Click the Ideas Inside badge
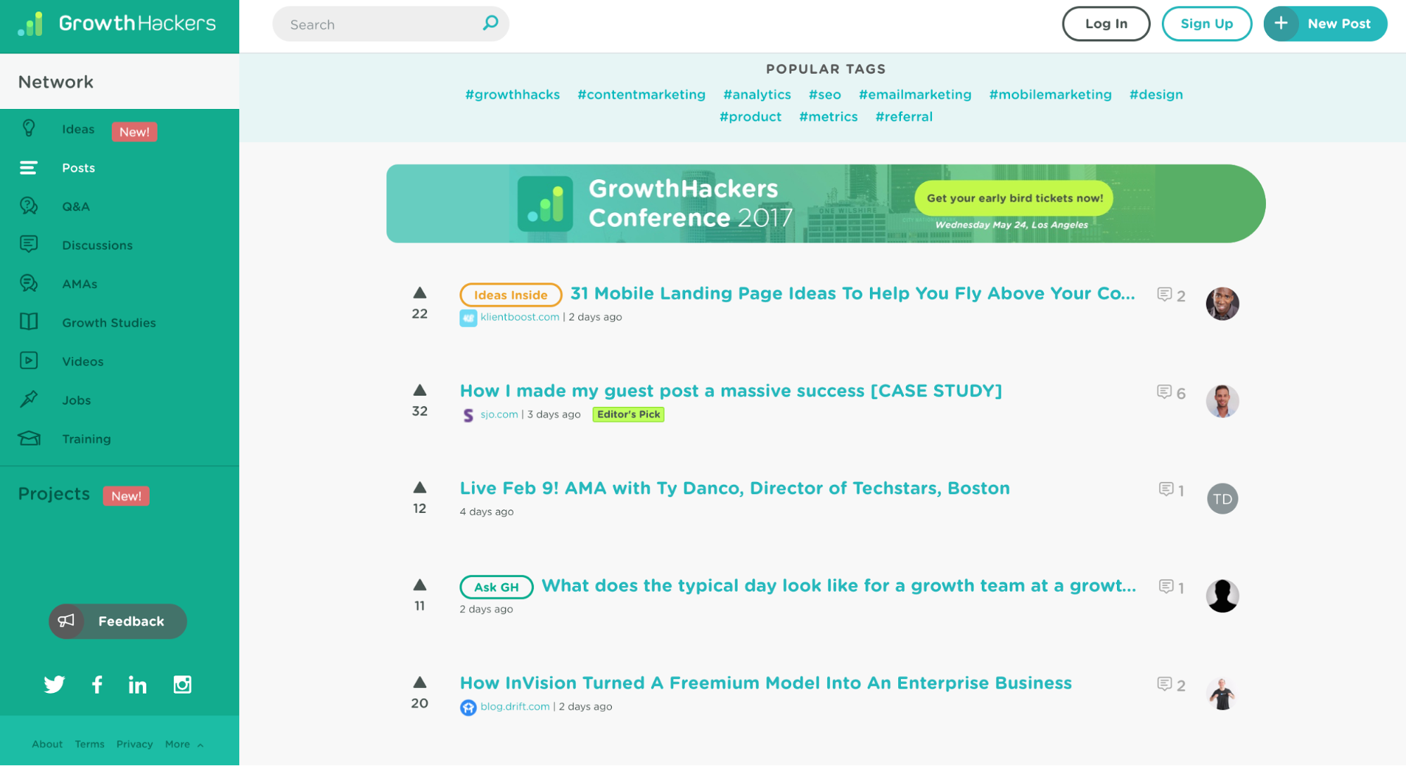Image resolution: width=1406 pixels, height=766 pixels. [x=511, y=295]
